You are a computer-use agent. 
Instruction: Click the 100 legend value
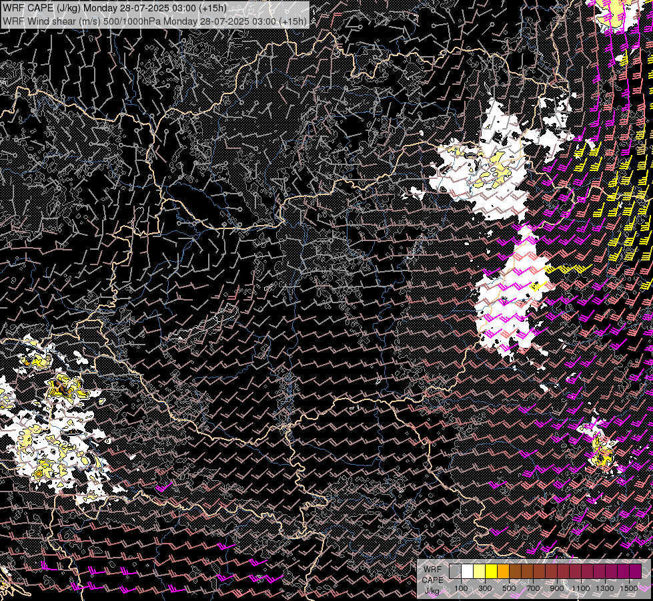point(461,588)
